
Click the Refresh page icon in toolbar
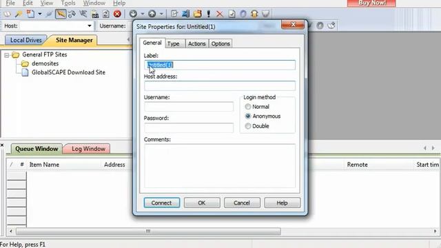point(106,14)
